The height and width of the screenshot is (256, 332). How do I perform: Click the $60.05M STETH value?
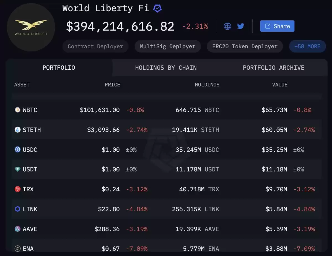pos(274,130)
